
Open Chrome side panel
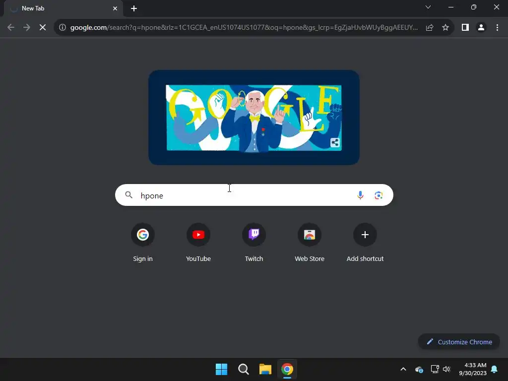[465, 28]
